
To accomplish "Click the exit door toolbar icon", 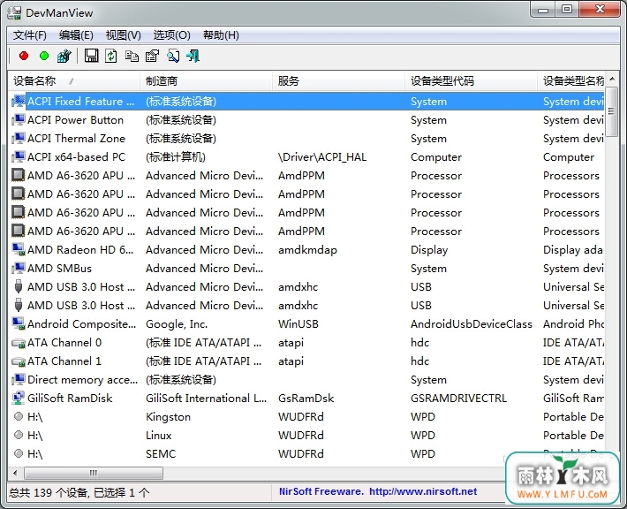I will tap(193, 56).
